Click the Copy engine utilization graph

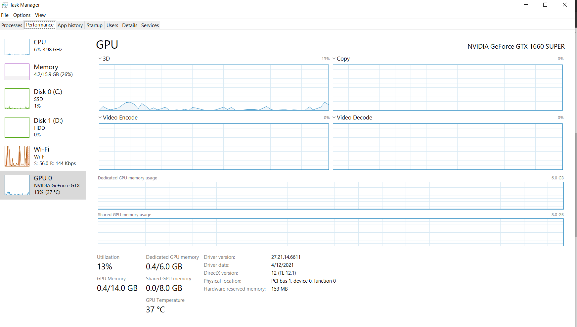click(x=448, y=87)
